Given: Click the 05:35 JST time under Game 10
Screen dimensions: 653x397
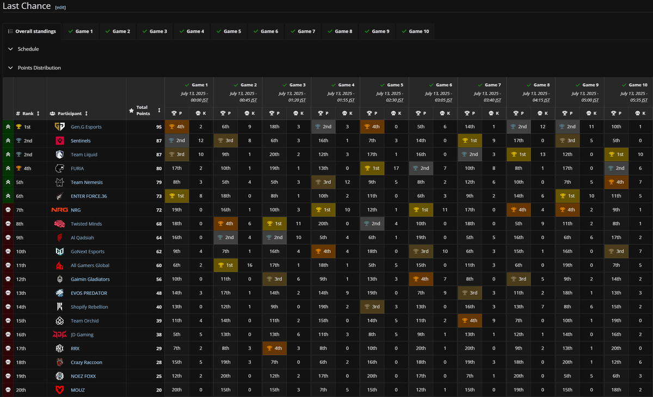Looking at the screenshot, I should (x=638, y=100).
